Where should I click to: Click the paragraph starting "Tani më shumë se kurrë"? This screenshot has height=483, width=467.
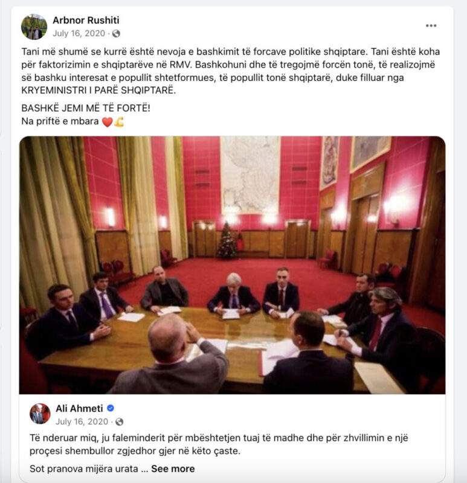pos(231,71)
